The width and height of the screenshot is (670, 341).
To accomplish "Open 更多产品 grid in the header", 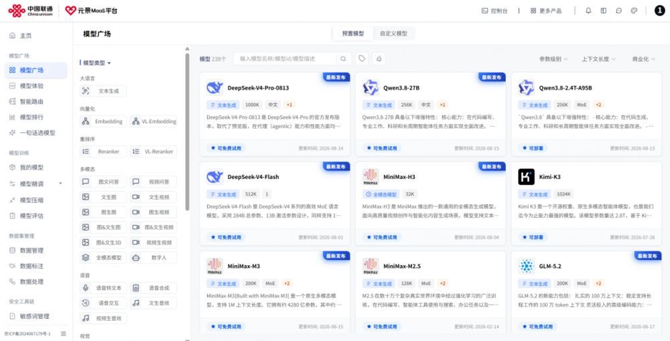I will pos(546,11).
